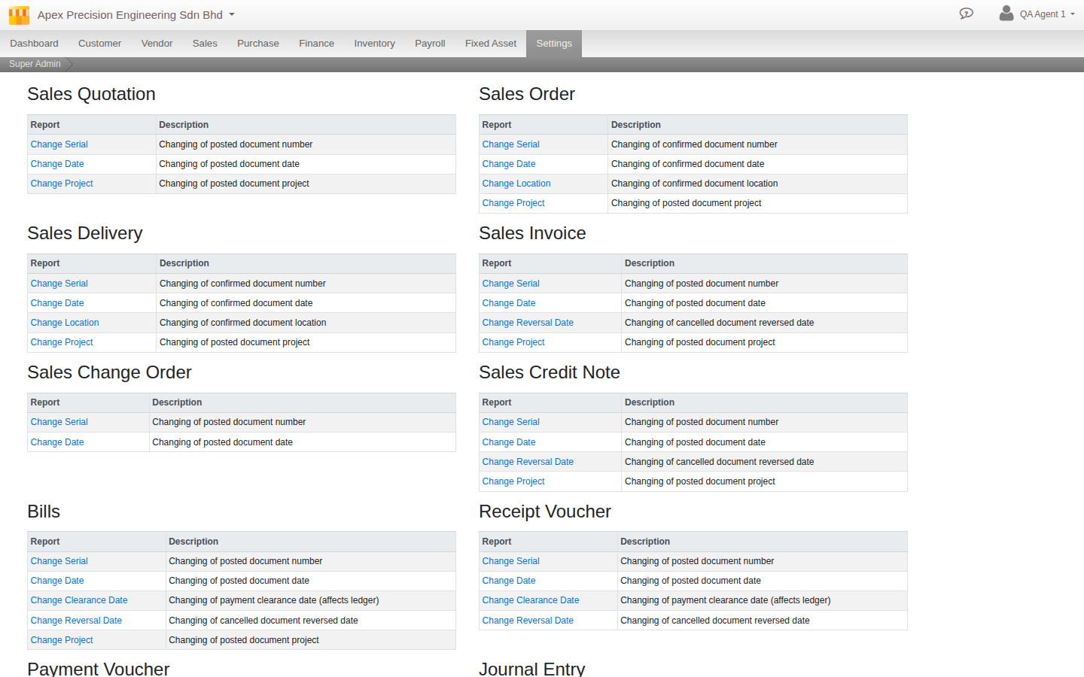Open Change Project under Sales Invoice
The height and width of the screenshot is (677, 1084).
point(513,342)
